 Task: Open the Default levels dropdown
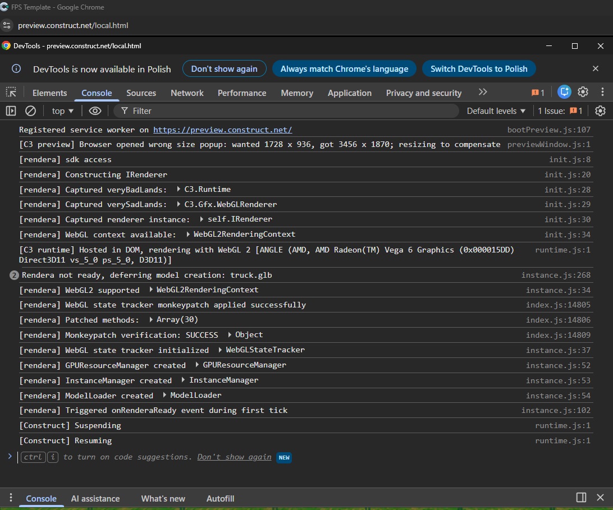496,111
